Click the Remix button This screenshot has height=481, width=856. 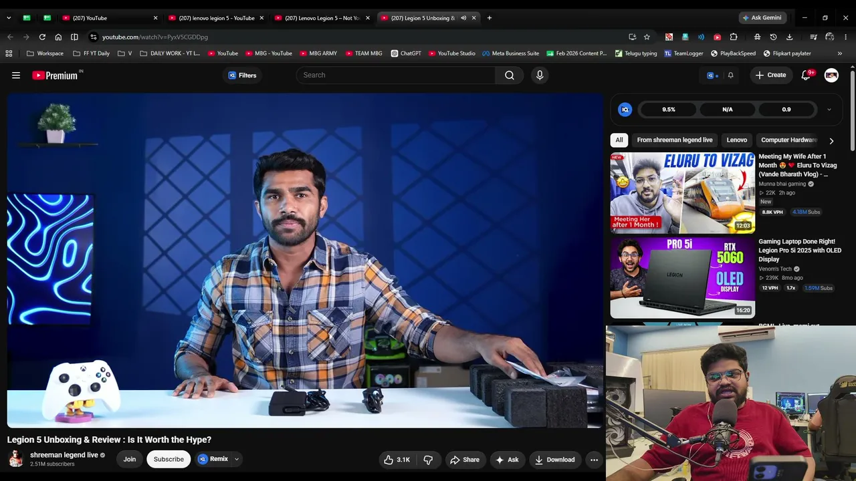(x=213, y=460)
